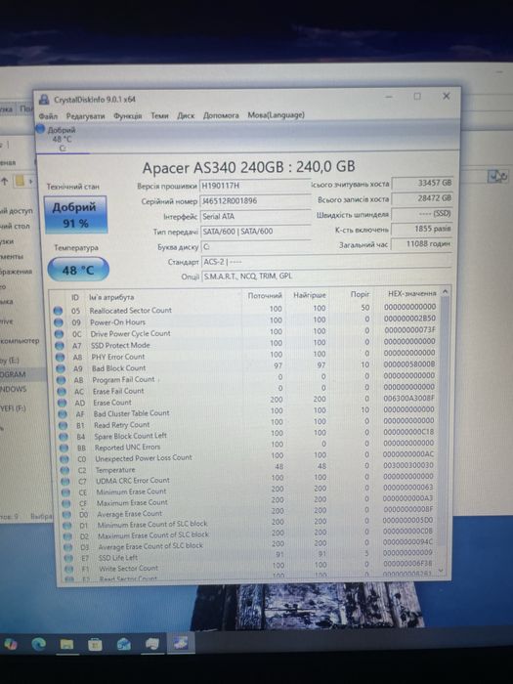Click the S.M.A.R.T., NCQ, TRIM, GPL options field
513x684 pixels.
click(326, 277)
